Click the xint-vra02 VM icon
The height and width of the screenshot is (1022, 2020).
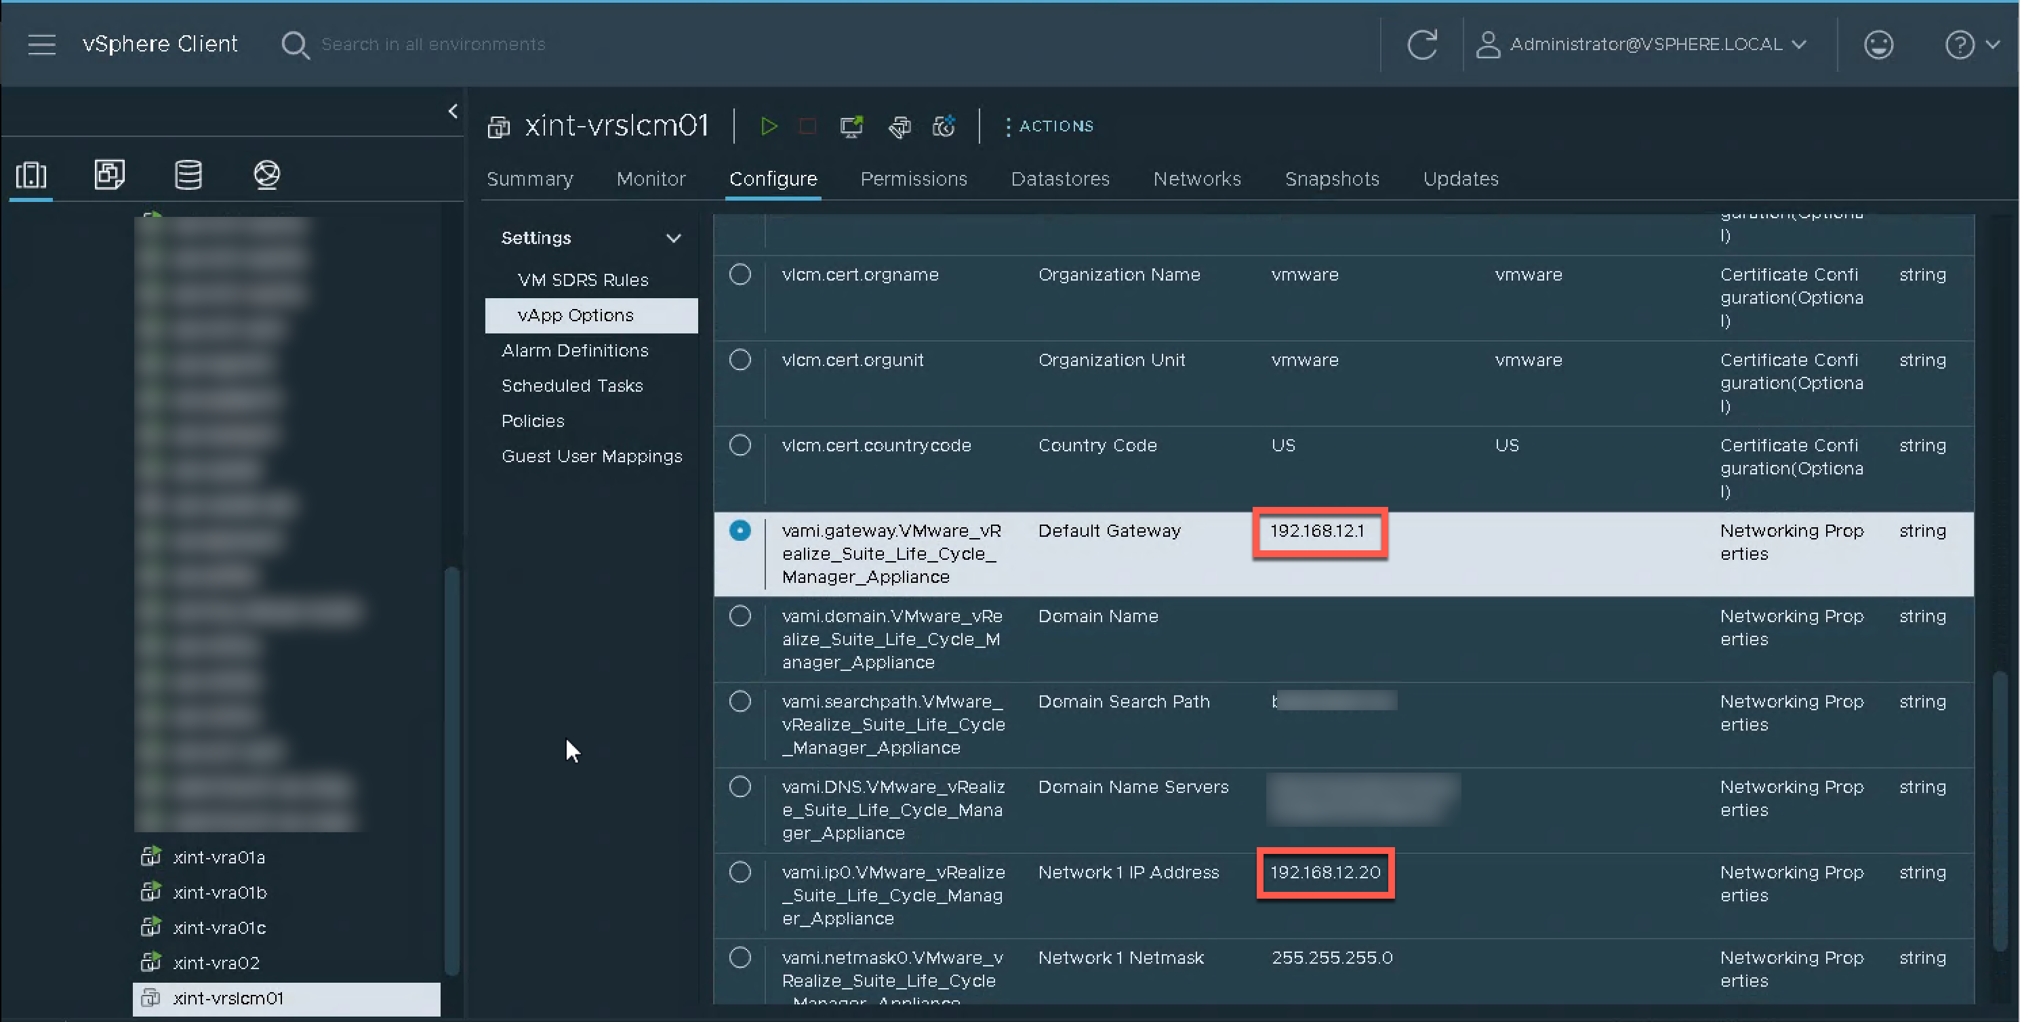point(150,962)
